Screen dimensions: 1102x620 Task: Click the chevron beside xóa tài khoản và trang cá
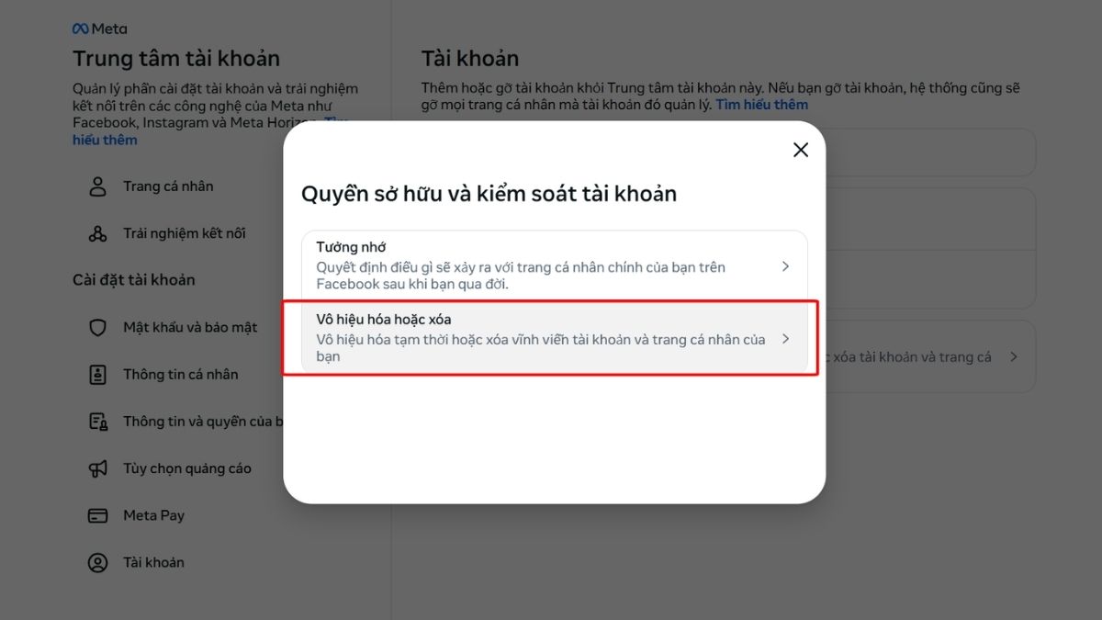(x=1013, y=356)
